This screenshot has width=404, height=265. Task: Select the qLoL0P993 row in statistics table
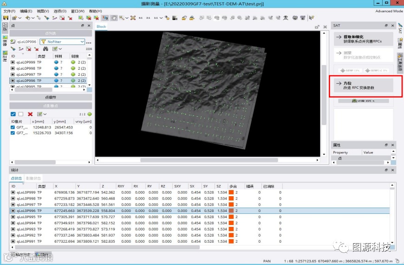pyautogui.click(x=26, y=229)
